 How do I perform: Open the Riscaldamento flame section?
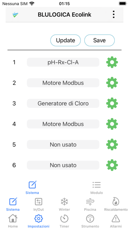[x=116, y=204]
